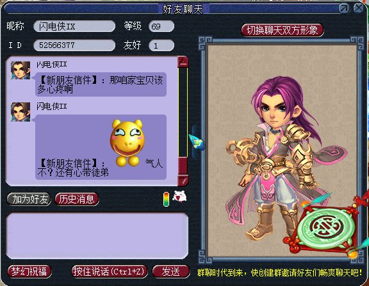Click the chat scrollbar down arrow
369x286 pixels.
[183, 180]
